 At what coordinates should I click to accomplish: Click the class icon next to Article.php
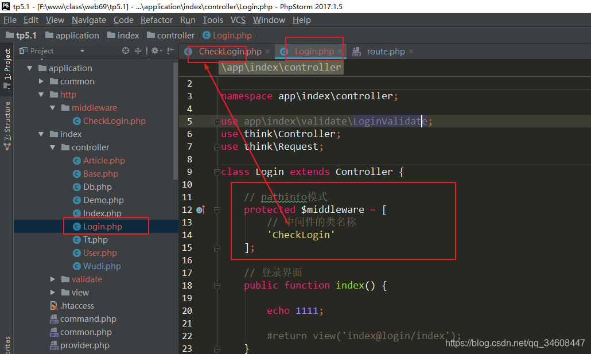click(76, 161)
